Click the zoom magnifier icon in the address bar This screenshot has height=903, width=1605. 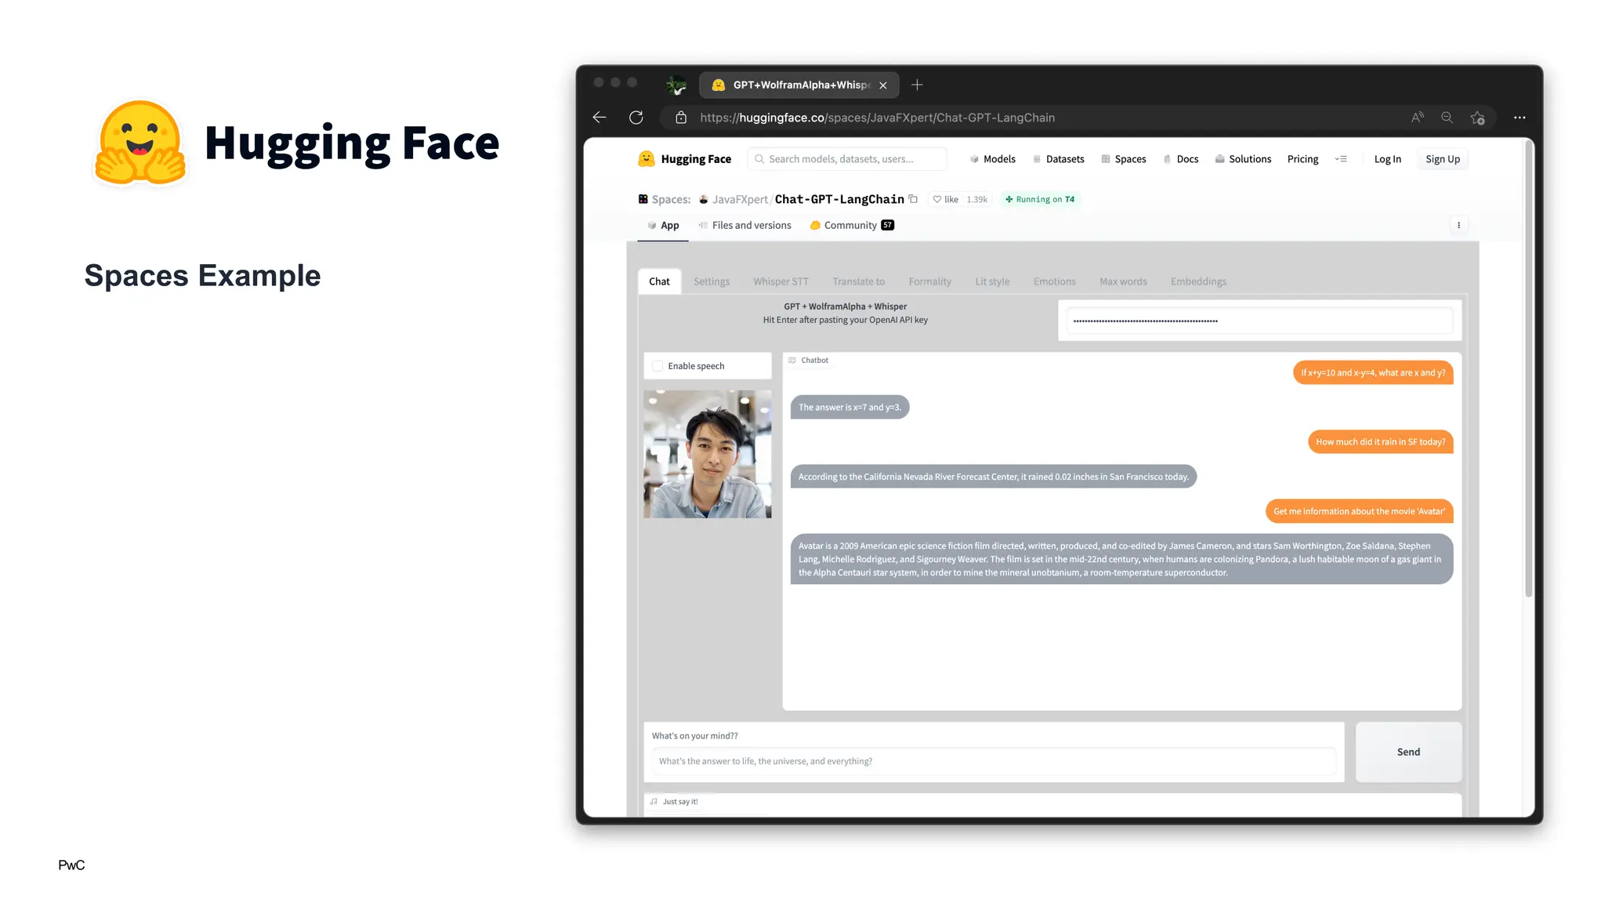(1447, 118)
